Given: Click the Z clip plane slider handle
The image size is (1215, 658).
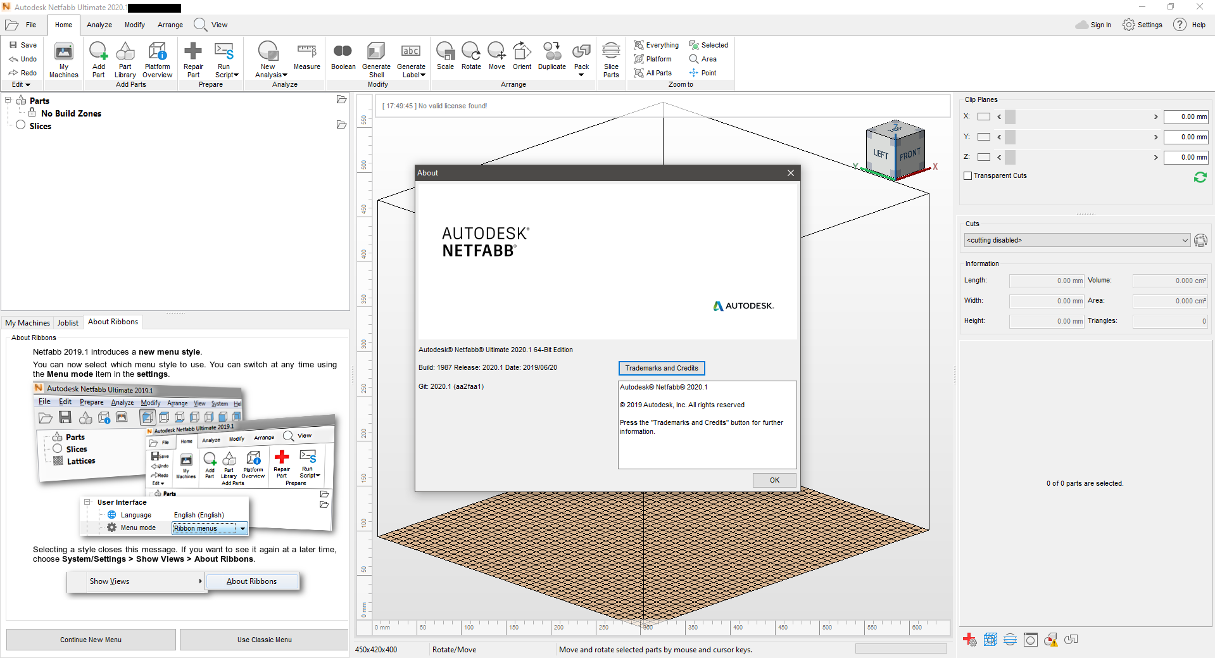Looking at the screenshot, I should [1010, 157].
